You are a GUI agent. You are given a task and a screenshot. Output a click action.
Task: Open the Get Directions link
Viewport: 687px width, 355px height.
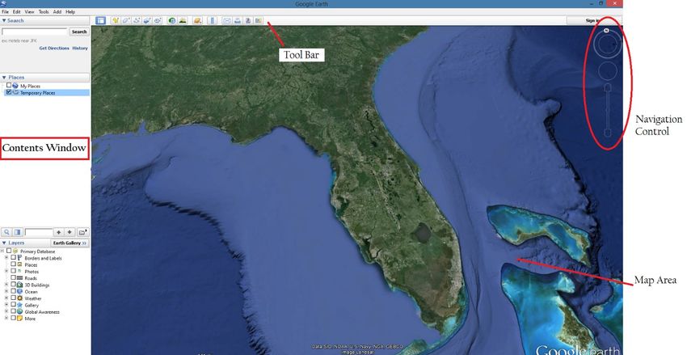coord(54,49)
